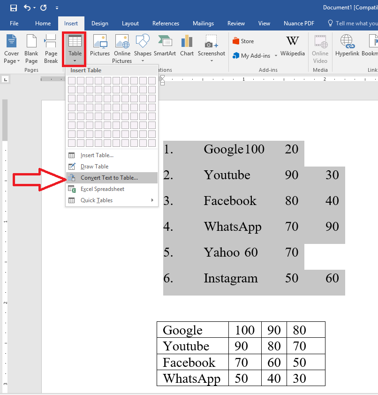Insert a Chart
The width and height of the screenshot is (378, 395).
point(187,47)
